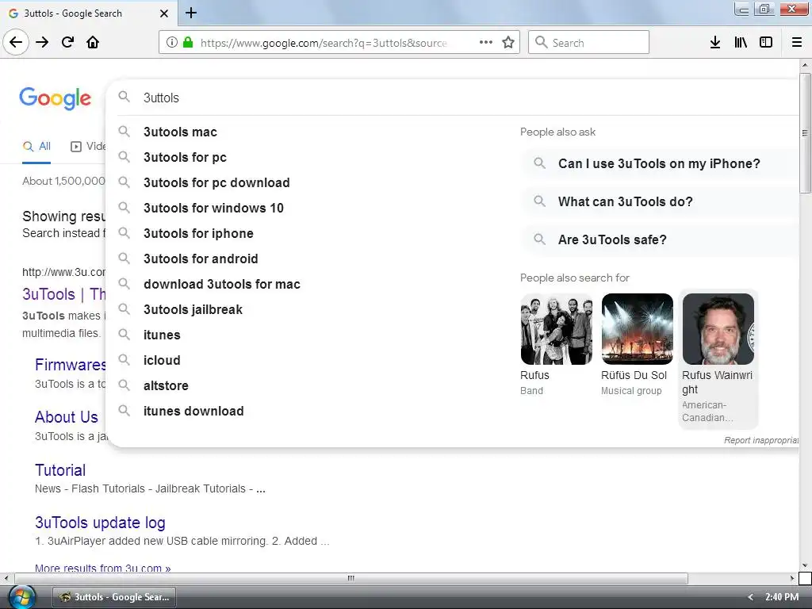Image resolution: width=812 pixels, height=609 pixels.
Task: Select the 3uttols Google Search browser tab
Action: 89,13
